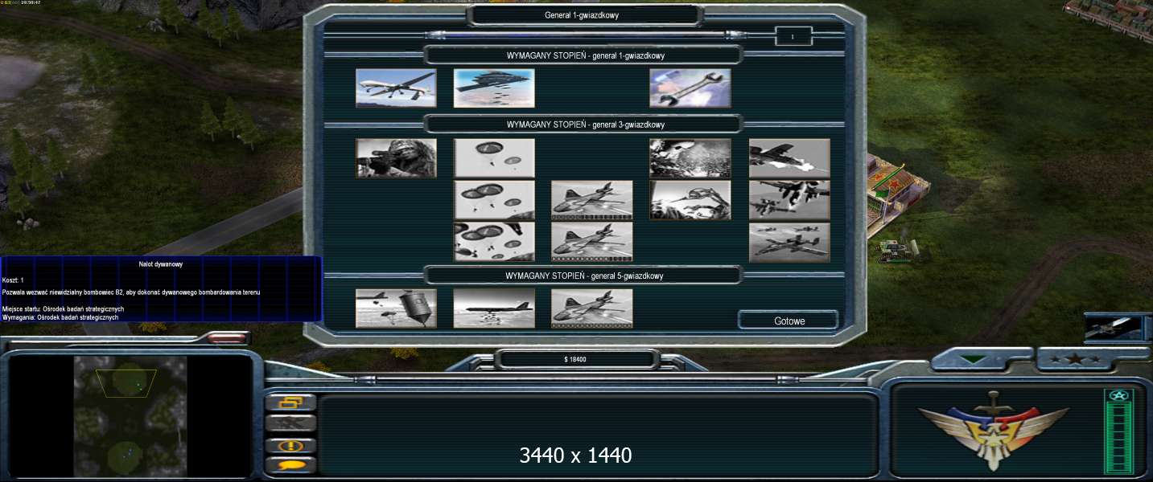
Task: Select the three-plane formation strike icon
Action: point(789,242)
